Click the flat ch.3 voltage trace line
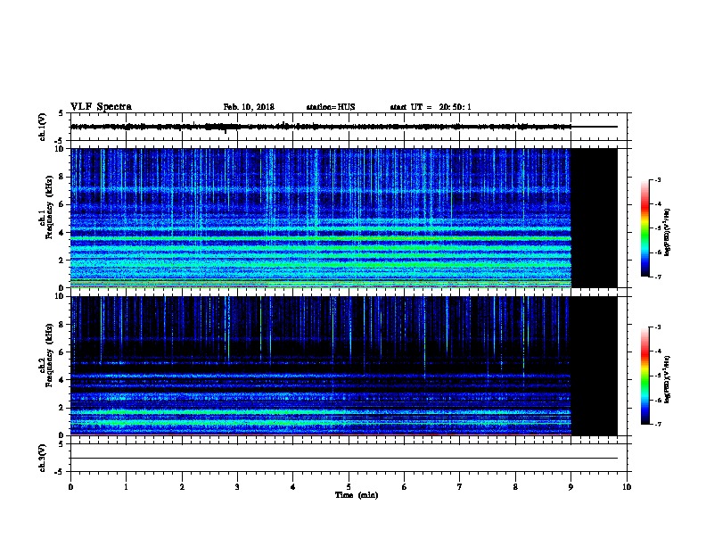This screenshot has width=706, height=546. (x=344, y=459)
